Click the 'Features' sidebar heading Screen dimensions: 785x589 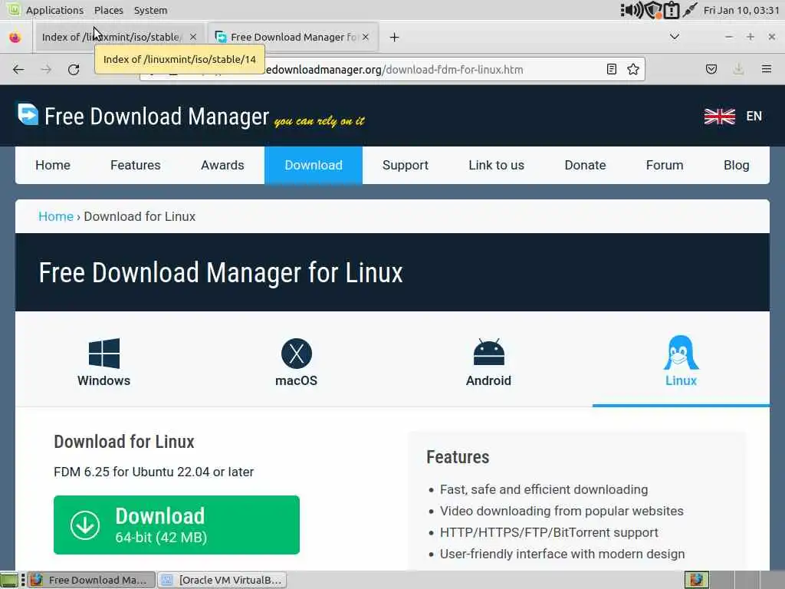pyautogui.click(x=458, y=457)
